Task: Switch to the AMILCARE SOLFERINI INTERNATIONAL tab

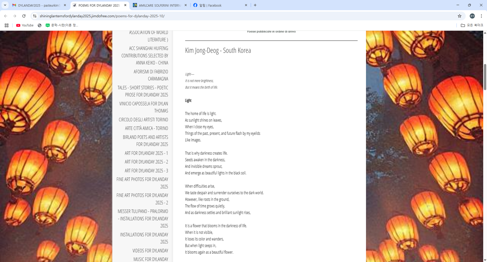Action: (x=160, y=5)
